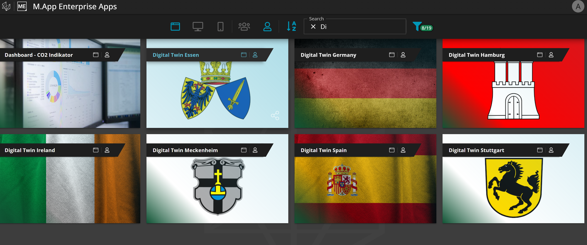Viewport: 587px width, 245px height.
Task: Click user icon on Digital Twin Essen
Action: click(x=255, y=55)
